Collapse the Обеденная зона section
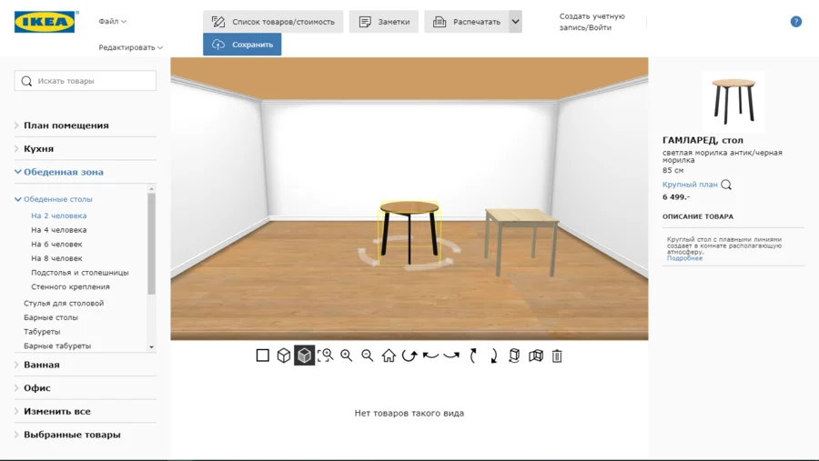This screenshot has width=819, height=461. 63,172
